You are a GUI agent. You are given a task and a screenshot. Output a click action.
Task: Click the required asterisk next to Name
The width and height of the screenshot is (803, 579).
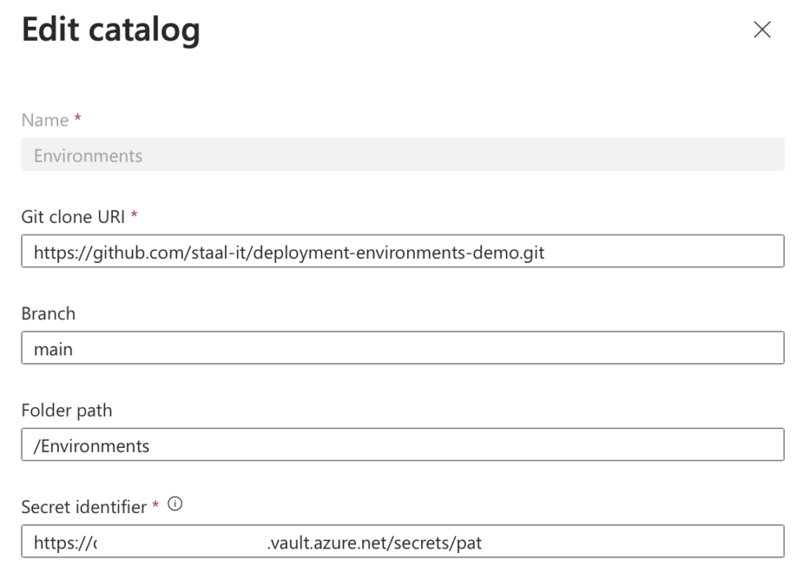(78, 118)
